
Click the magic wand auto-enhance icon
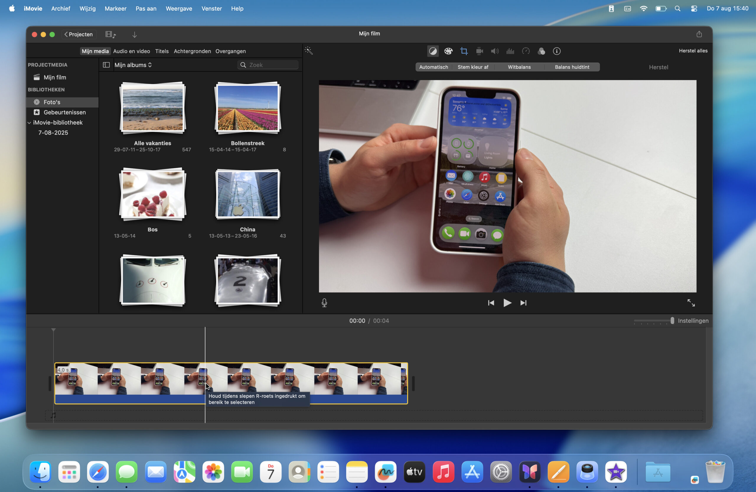[309, 51]
